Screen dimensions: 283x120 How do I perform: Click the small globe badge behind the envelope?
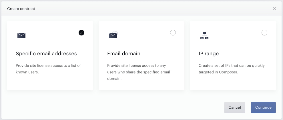tap(115, 32)
